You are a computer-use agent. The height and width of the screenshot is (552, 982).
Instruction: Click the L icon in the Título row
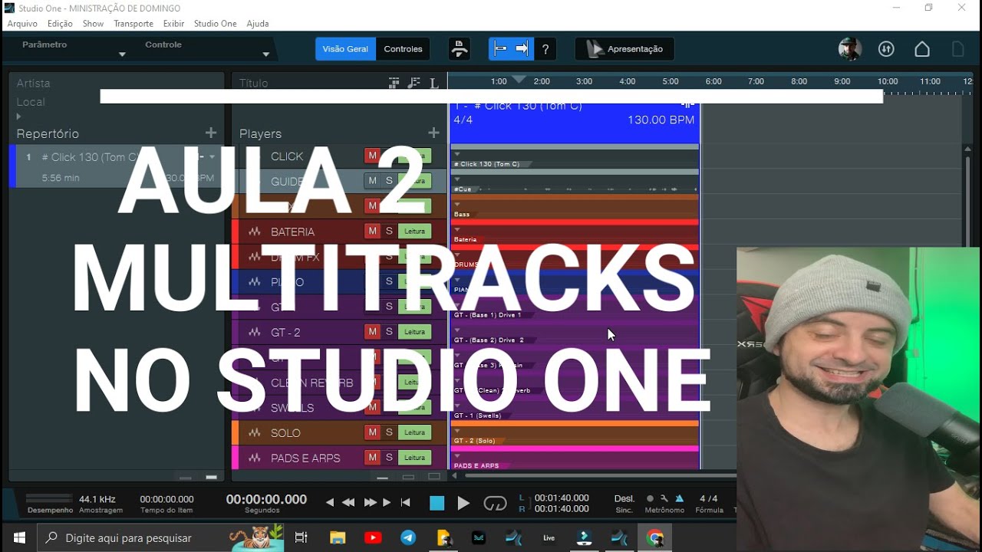click(x=434, y=83)
